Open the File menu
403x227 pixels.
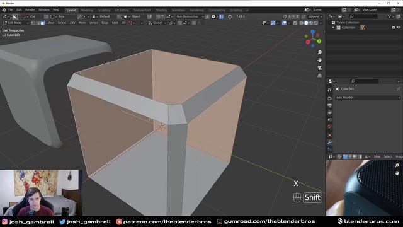[11, 10]
